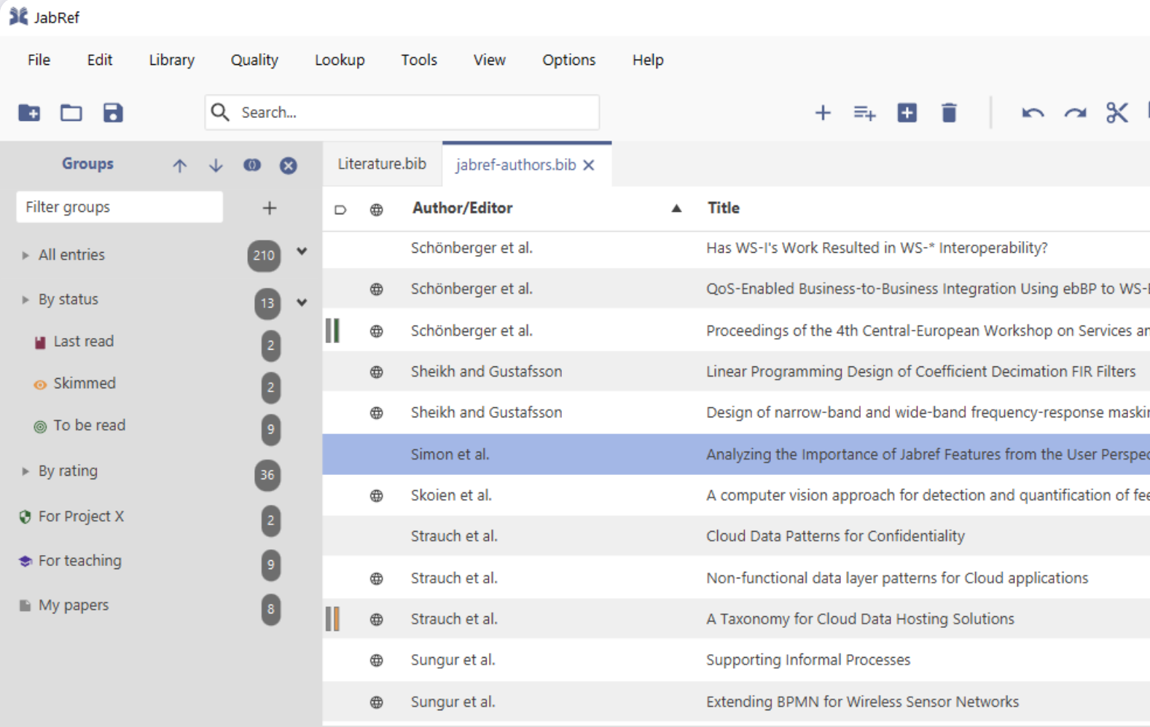Image resolution: width=1150 pixels, height=727 pixels.
Task: Click the Title column header
Action: pos(724,208)
